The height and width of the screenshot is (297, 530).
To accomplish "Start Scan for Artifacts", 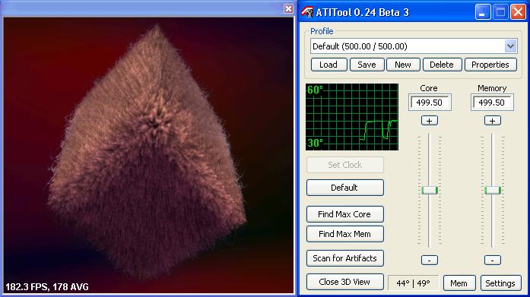I will click(344, 258).
